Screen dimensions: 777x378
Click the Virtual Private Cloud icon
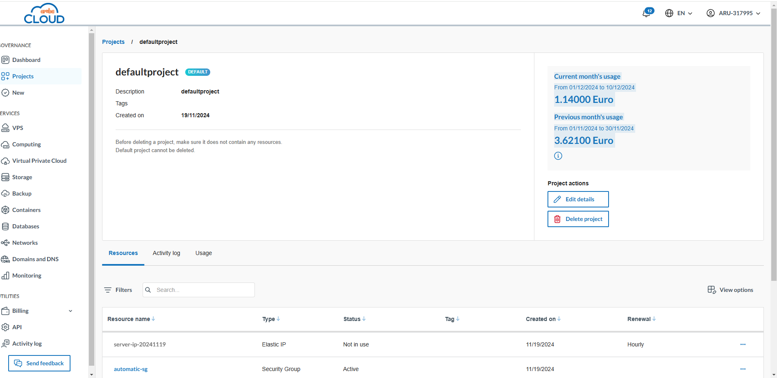tap(5, 161)
